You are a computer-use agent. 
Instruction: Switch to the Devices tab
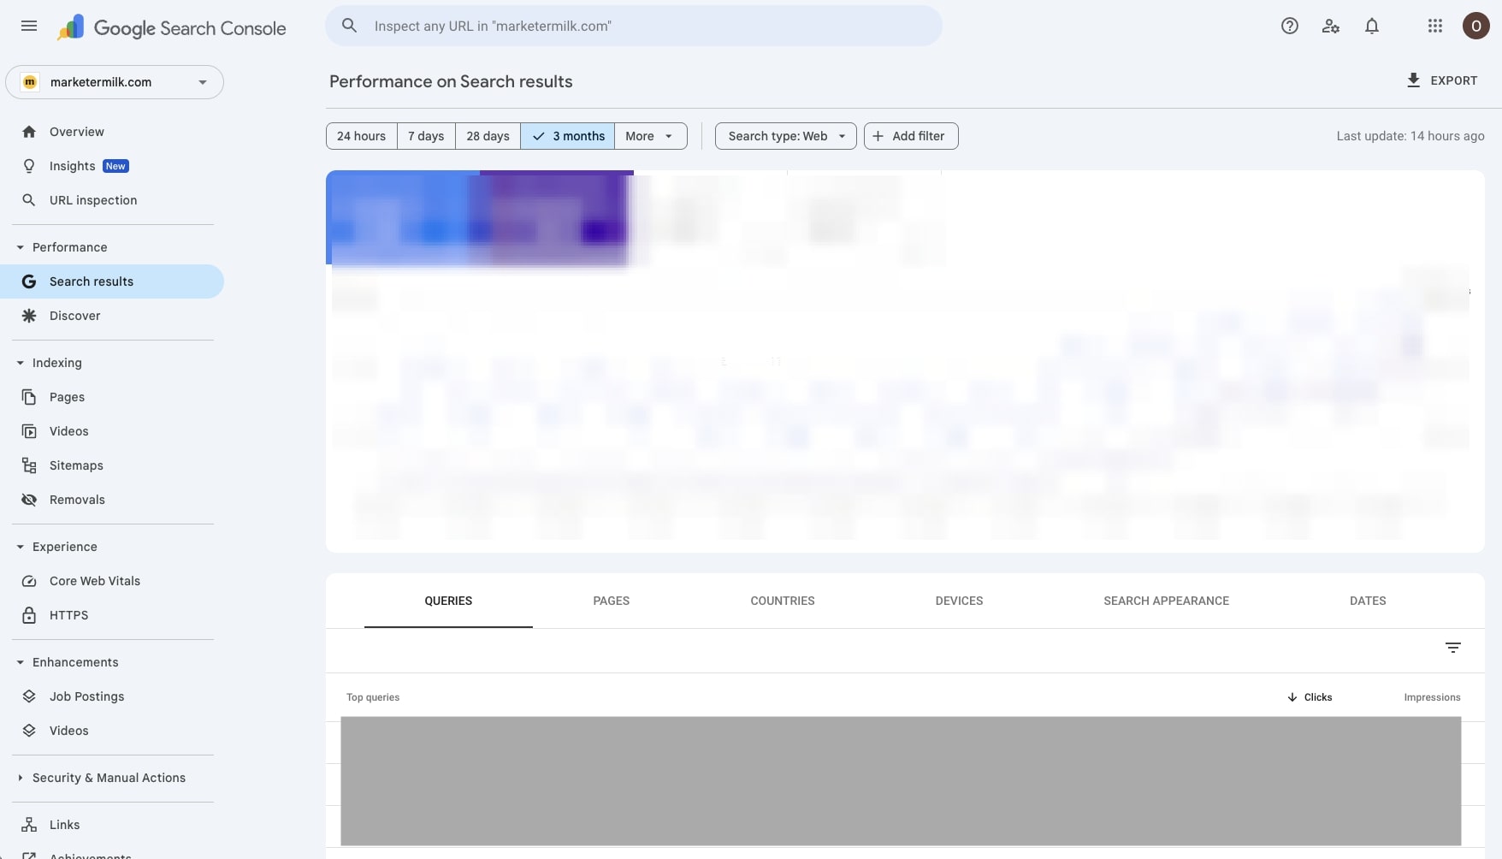click(x=959, y=601)
